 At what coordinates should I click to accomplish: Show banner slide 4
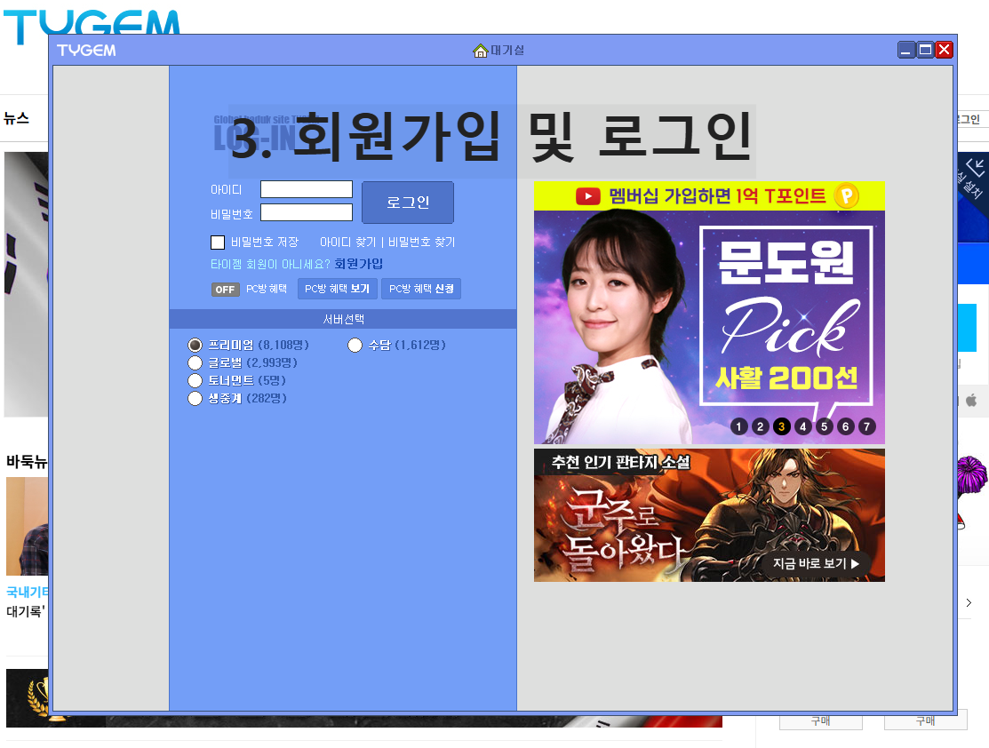(803, 427)
